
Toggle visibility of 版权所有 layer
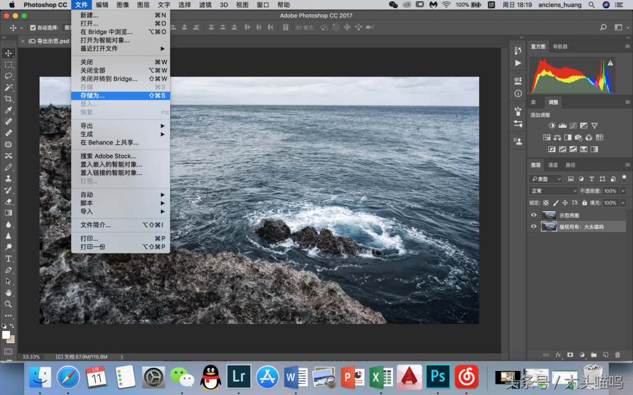point(533,227)
